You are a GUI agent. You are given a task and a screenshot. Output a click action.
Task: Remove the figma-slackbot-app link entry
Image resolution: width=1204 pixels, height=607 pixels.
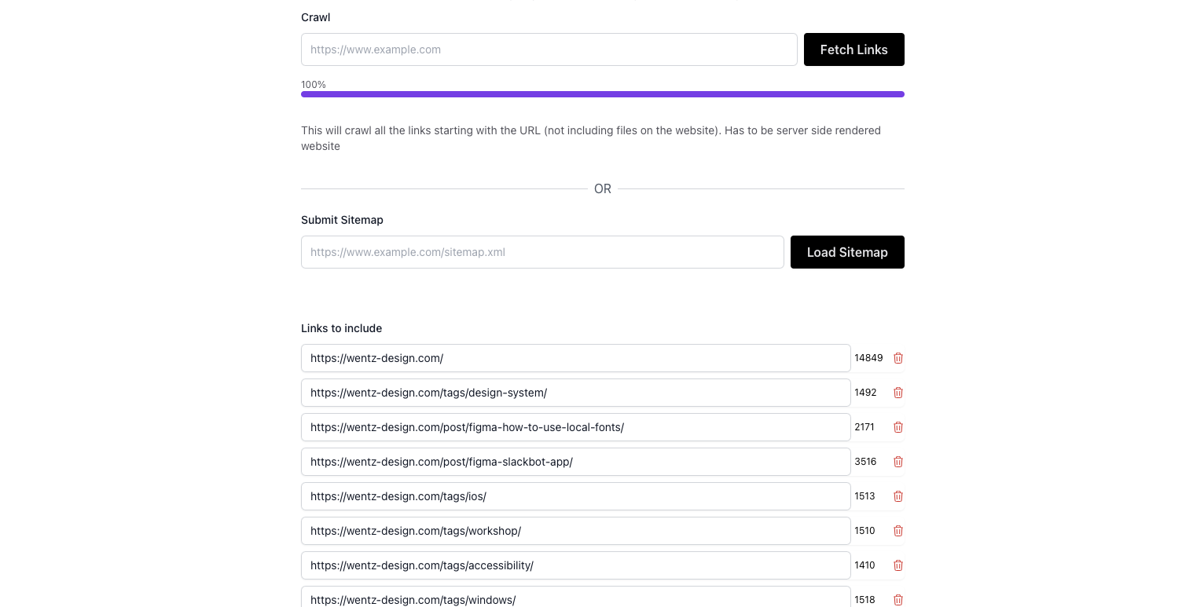[898, 462]
